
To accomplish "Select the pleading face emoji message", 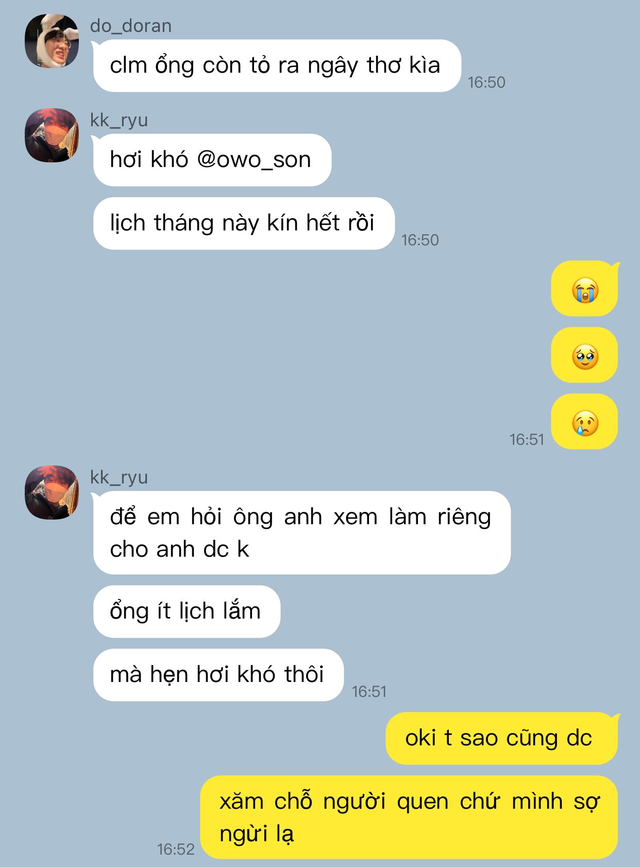I will coord(584,355).
